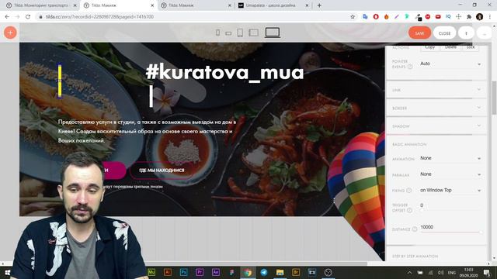Screen dimensions: 497x279
Task: Click the Pointer Events help question mark
Action: (x=410, y=67)
